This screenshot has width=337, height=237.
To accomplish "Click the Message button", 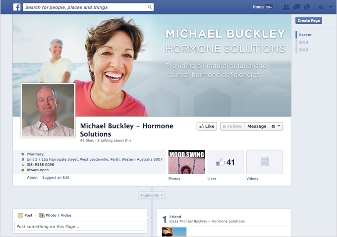I will [x=257, y=126].
